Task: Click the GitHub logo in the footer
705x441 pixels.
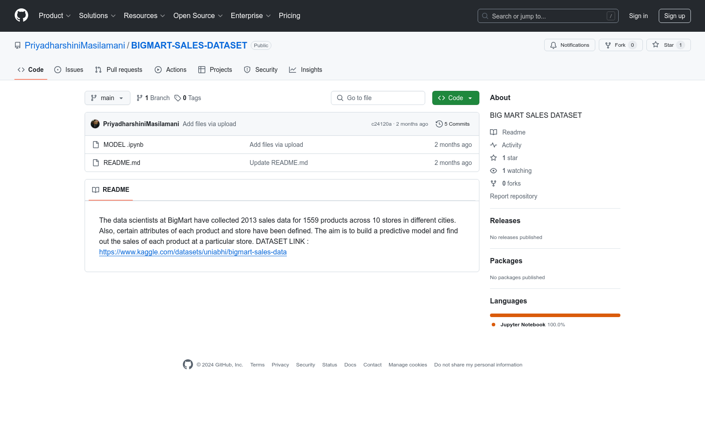Action: click(188, 365)
